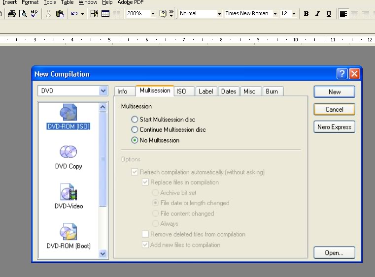Click the Italic formatting button

[317, 14]
